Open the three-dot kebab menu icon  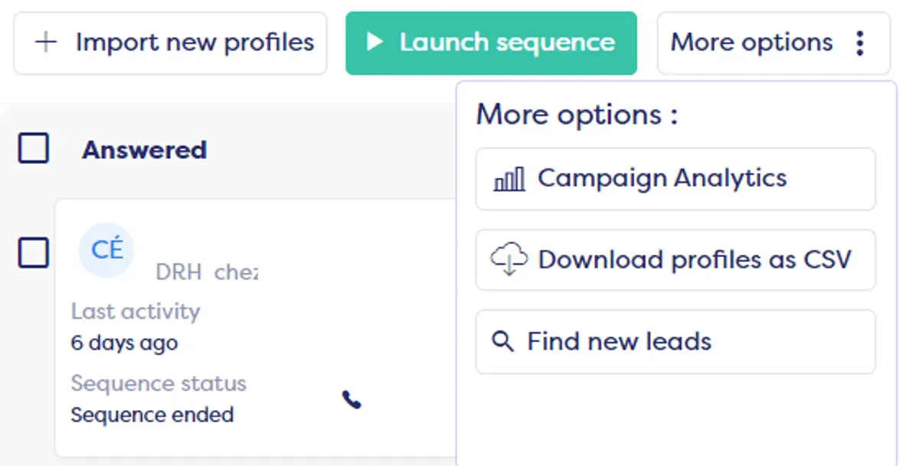pos(859,44)
